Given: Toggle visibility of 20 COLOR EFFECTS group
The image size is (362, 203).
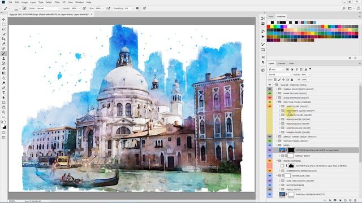Looking at the screenshot, I should (270, 98).
